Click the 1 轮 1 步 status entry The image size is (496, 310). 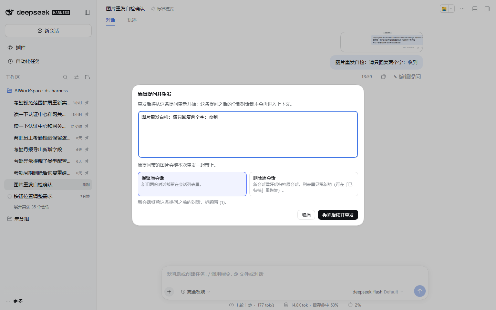252,305
